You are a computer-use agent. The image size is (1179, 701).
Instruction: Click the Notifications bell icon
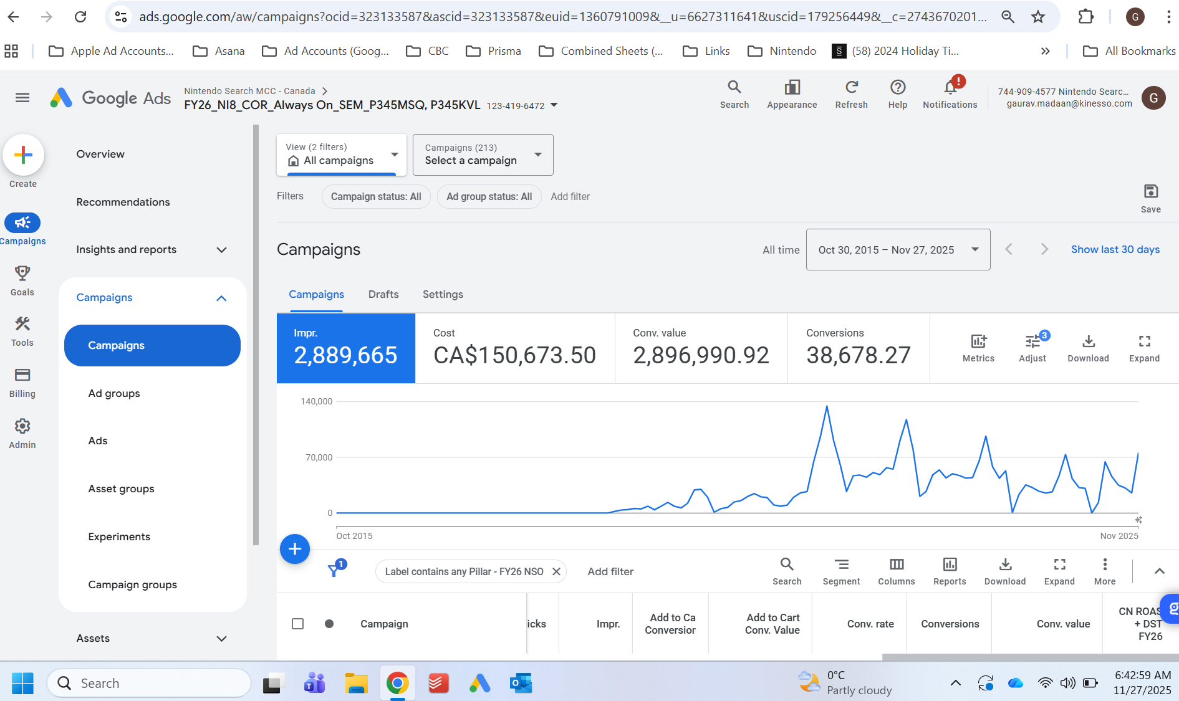pyautogui.click(x=950, y=93)
